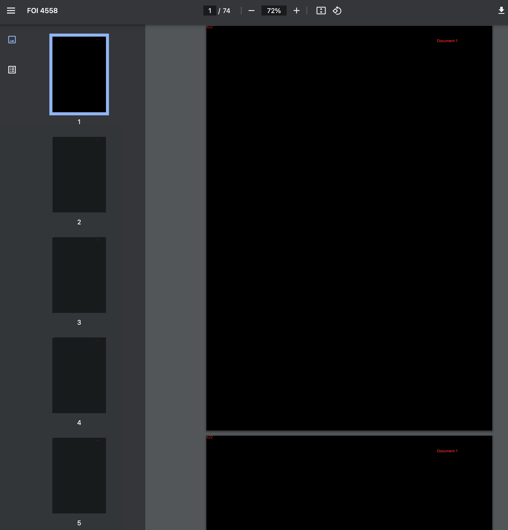Click the FOI 4558 document title
The image size is (508, 530).
click(42, 11)
